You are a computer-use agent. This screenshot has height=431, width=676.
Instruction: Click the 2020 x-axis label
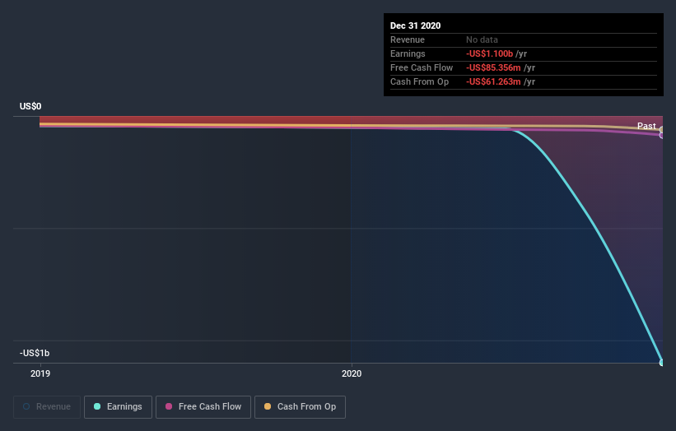tap(352, 373)
